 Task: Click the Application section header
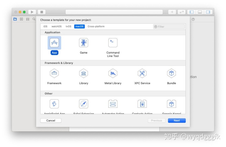tap(113, 32)
